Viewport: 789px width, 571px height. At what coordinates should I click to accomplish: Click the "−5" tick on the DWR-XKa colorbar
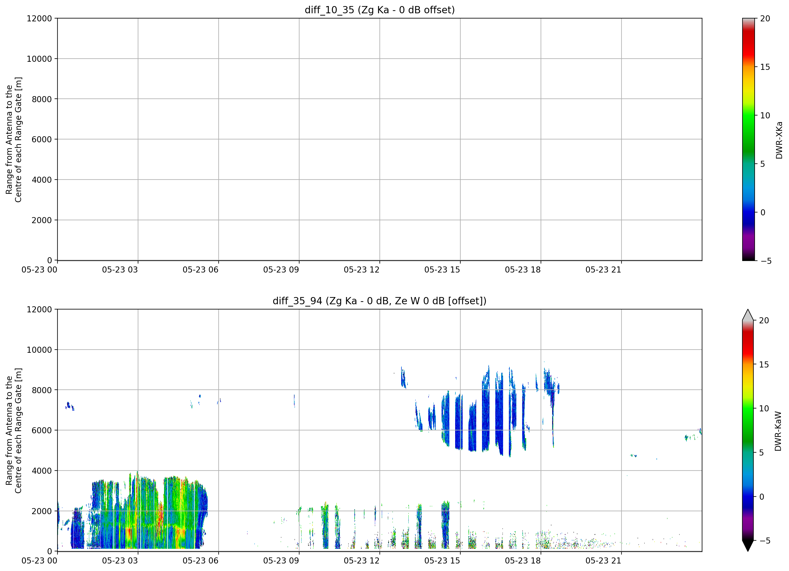[x=766, y=261]
